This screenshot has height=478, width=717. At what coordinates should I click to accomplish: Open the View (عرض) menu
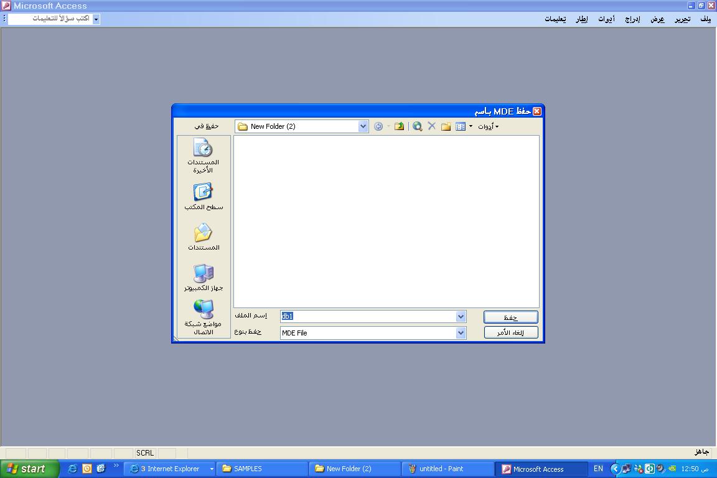pos(657,19)
